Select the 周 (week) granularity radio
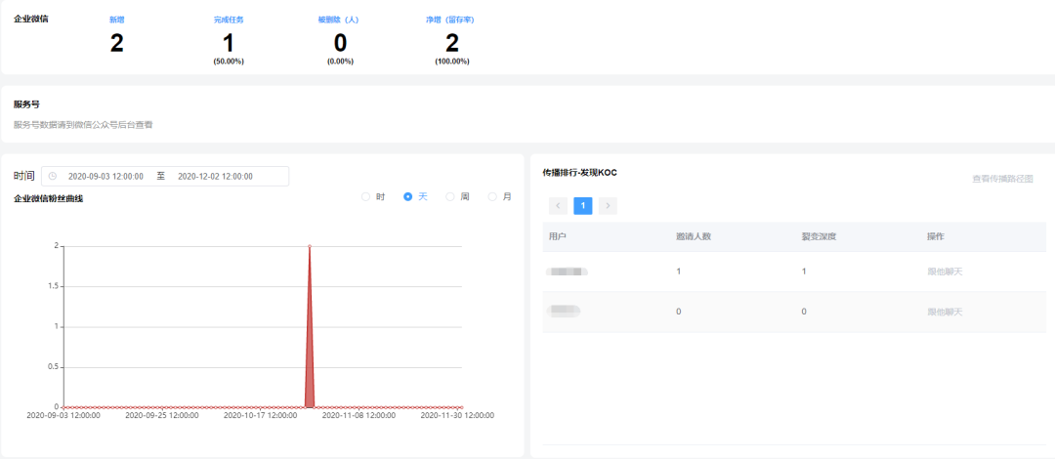Viewport: 1055px width, 459px height. point(450,196)
